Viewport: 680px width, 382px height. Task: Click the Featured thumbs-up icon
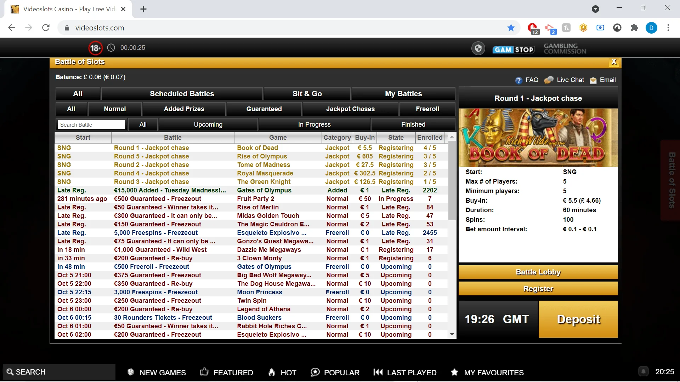[x=204, y=372]
